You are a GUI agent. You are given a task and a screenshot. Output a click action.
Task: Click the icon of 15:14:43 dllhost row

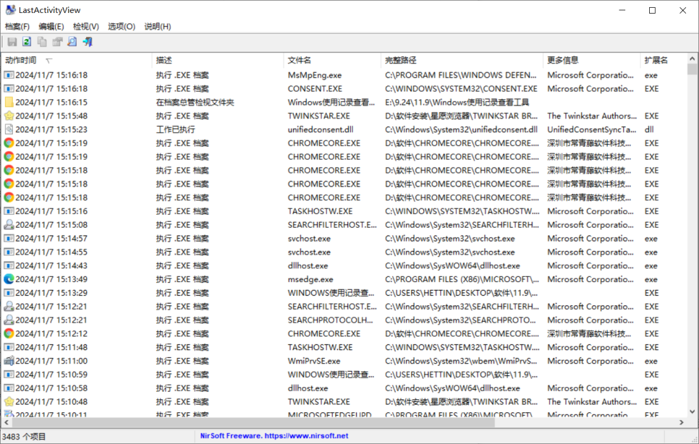point(9,265)
